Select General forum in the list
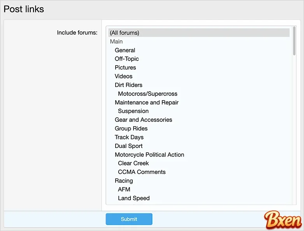 click(125, 50)
